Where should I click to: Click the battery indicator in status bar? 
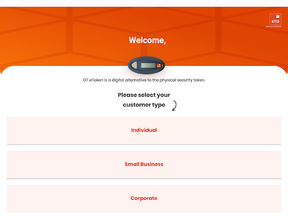(x=274, y=3)
